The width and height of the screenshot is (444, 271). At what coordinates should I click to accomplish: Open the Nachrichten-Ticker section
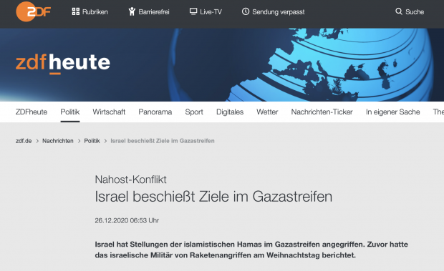(x=322, y=112)
